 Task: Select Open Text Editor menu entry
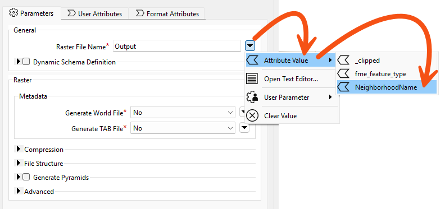point(290,79)
